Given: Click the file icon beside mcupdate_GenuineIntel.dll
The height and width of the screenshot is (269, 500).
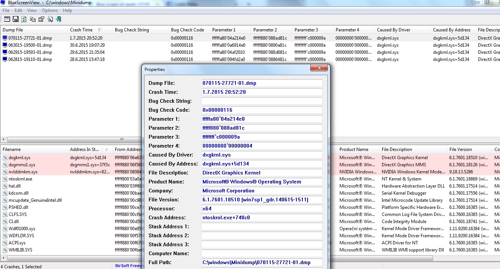Looking at the screenshot, I should point(5,200).
